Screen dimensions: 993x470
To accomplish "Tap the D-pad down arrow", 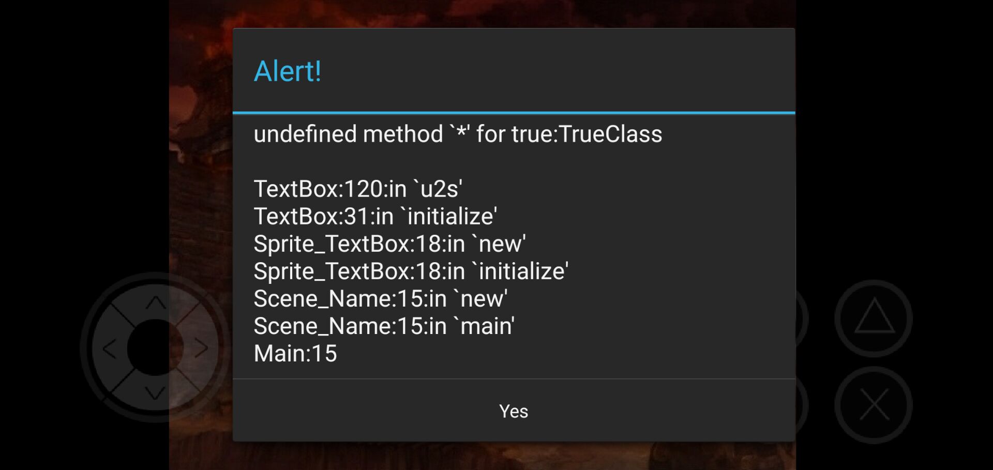I will (x=155, y=392).
